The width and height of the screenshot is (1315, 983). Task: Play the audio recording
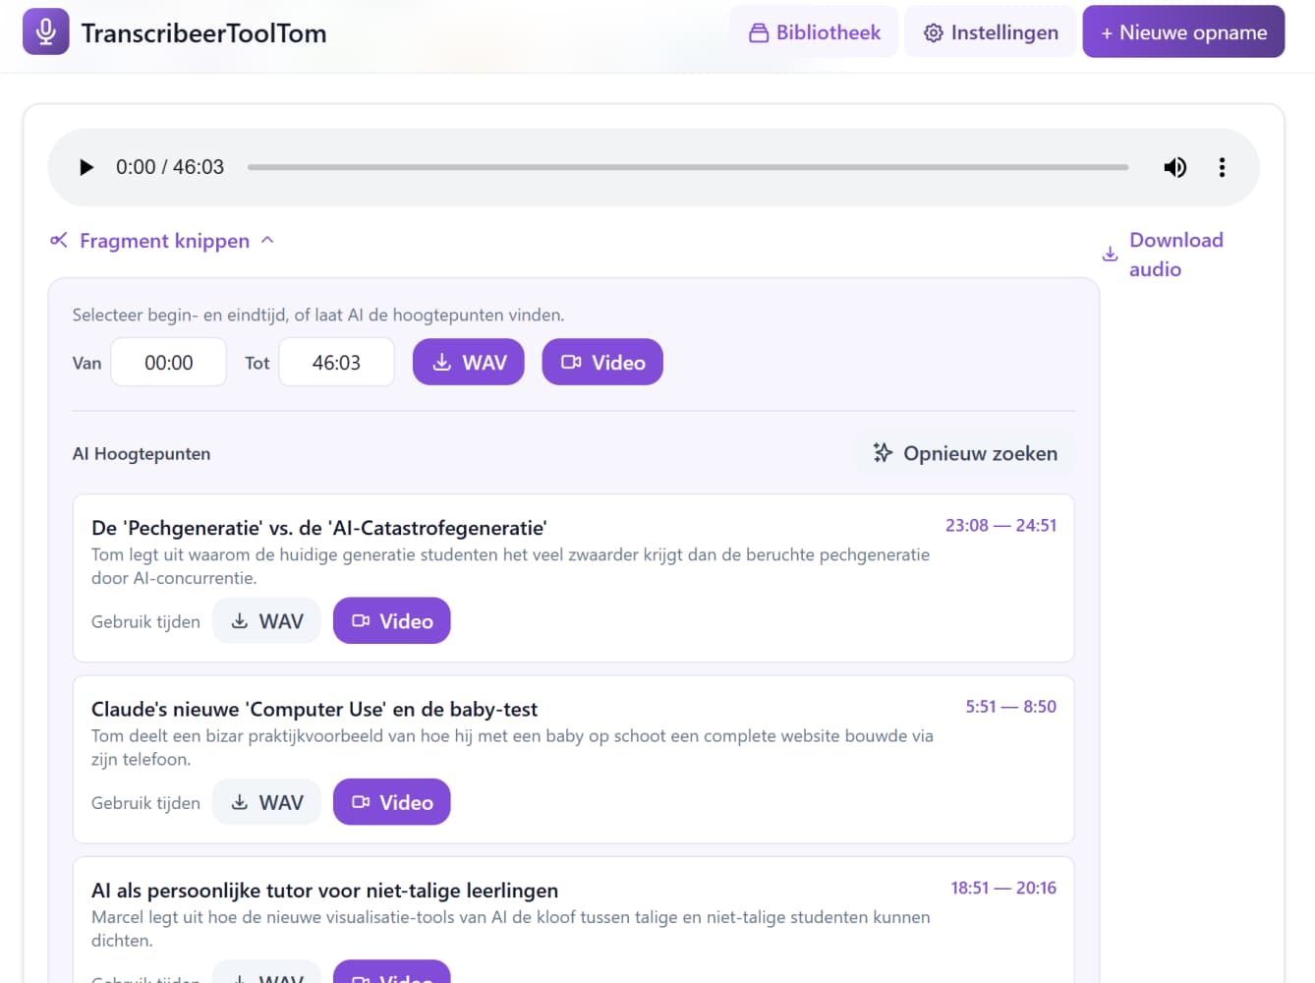pyautogui.click(x=86, y=167)
